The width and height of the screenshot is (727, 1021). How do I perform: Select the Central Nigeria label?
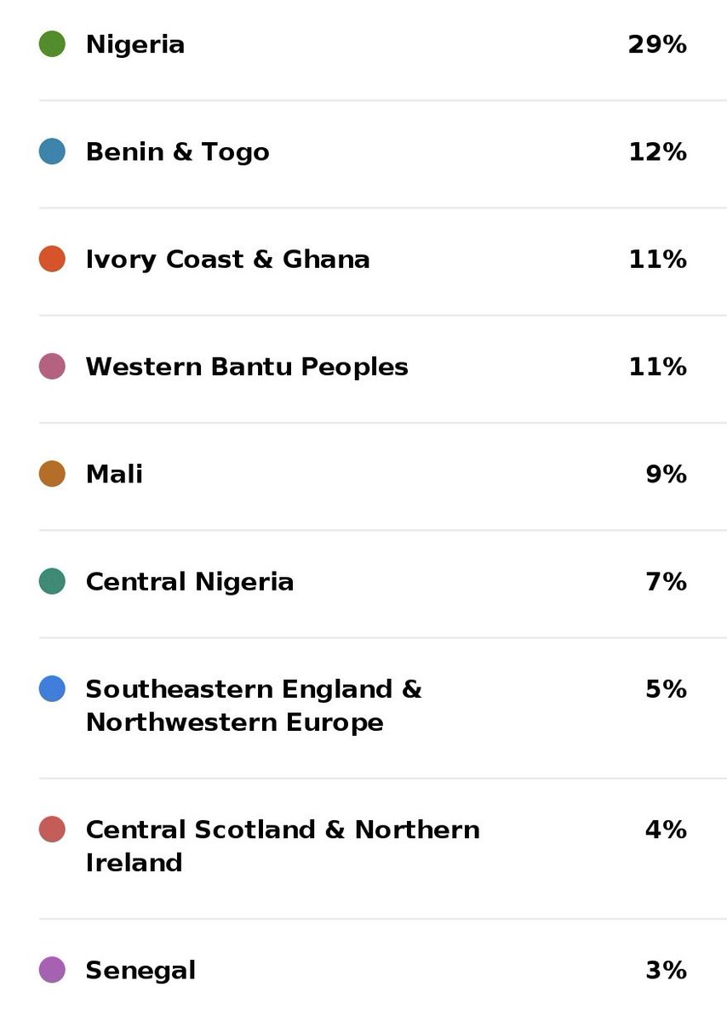[x=190, y=582]
